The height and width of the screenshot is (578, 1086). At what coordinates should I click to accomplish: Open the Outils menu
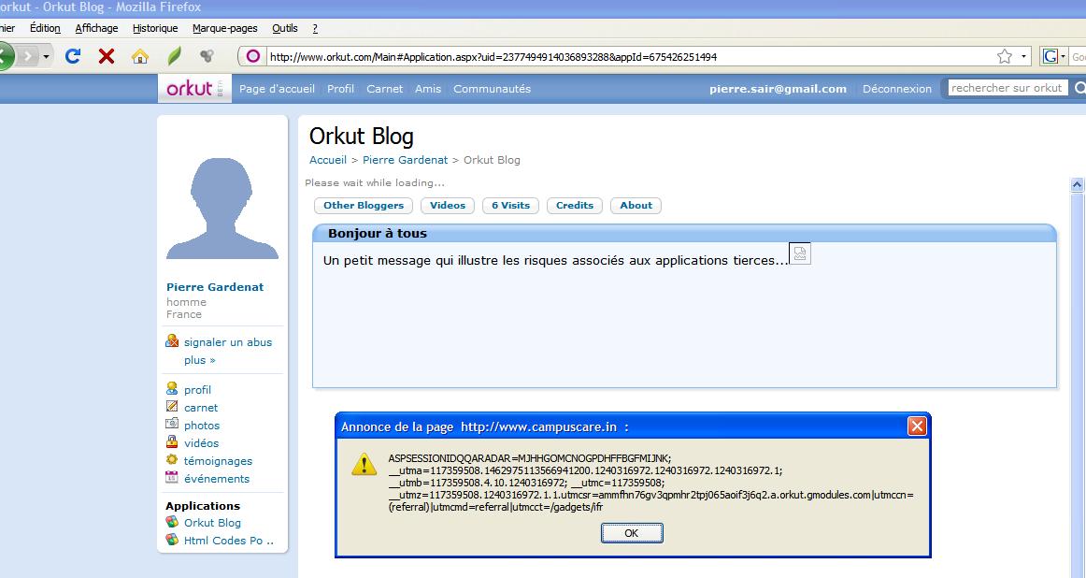[285, 28]
